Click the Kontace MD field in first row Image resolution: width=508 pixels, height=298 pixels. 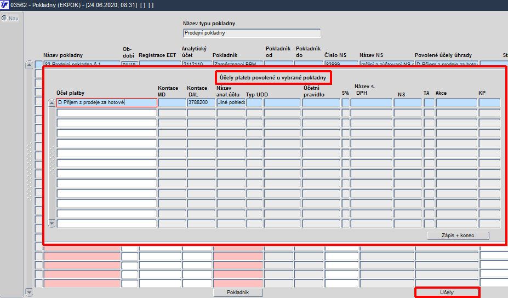click(172, 102)
